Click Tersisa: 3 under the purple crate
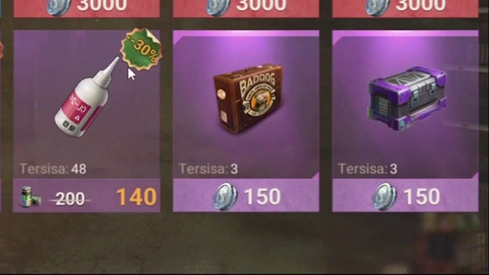Viewport: 489px width, 275px height. point(367,169)
